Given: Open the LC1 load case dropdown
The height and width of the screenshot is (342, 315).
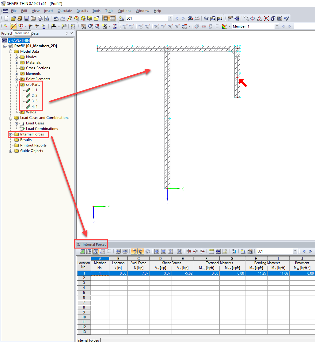Looking at the screenshot, I should coord(170,18).
